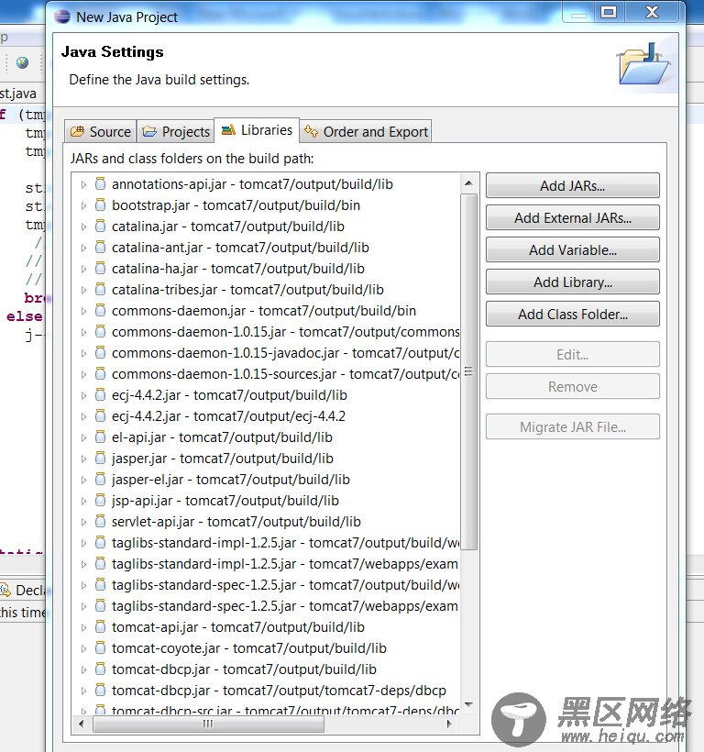Select tomcat-dbcp.jar in tomcat7/output/build/lib
The width and height of the screenshot is (704, 752).
(244, 669)
